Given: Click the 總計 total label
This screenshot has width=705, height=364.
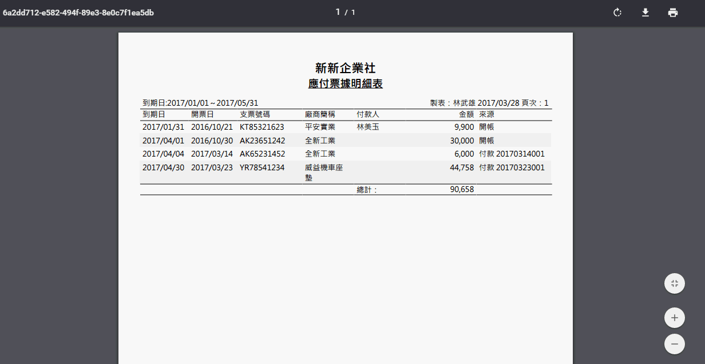Looking at the screenshot, I should (367, 190).
